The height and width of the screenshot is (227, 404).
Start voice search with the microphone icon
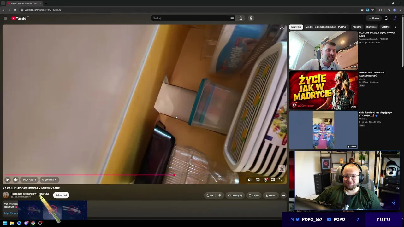click(251, 18)
